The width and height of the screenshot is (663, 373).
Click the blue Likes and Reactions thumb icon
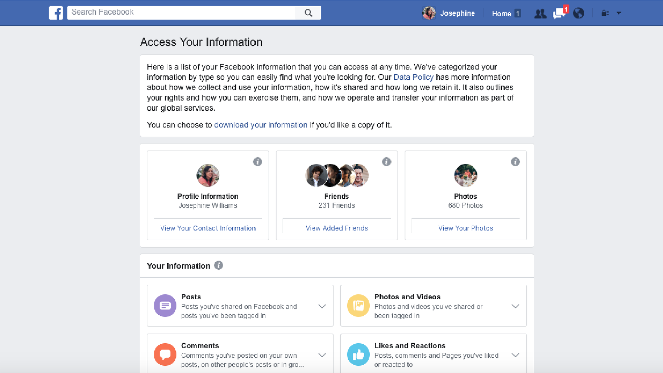click(358, 354)
